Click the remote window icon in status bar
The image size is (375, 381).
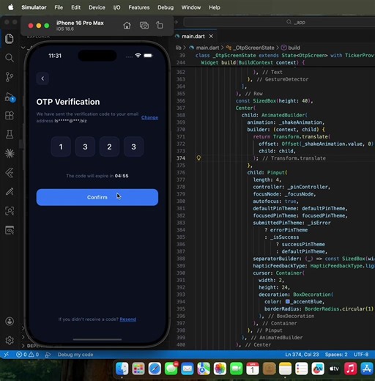pos(6,355)
